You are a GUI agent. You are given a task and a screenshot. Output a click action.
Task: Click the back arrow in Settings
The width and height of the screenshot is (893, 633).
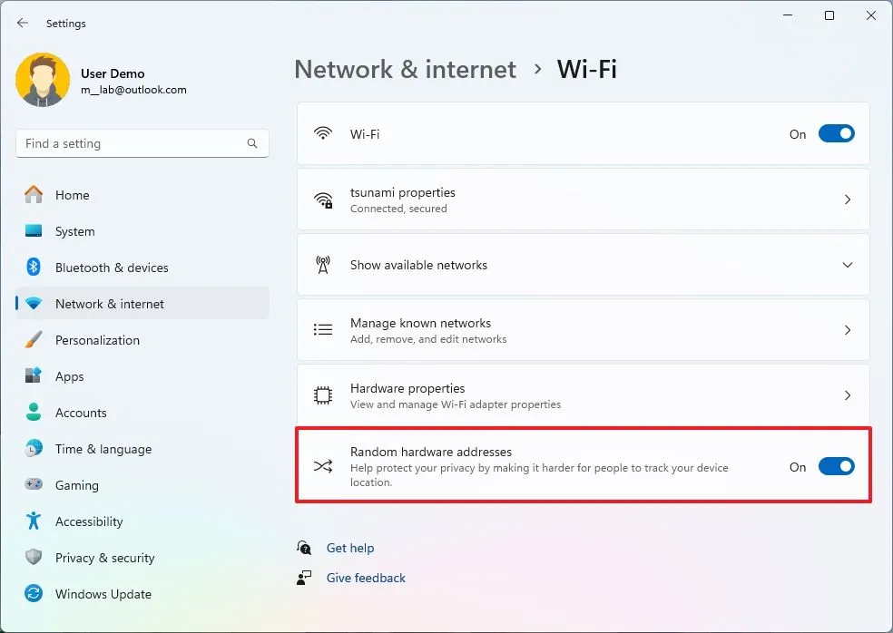(23, 23)
